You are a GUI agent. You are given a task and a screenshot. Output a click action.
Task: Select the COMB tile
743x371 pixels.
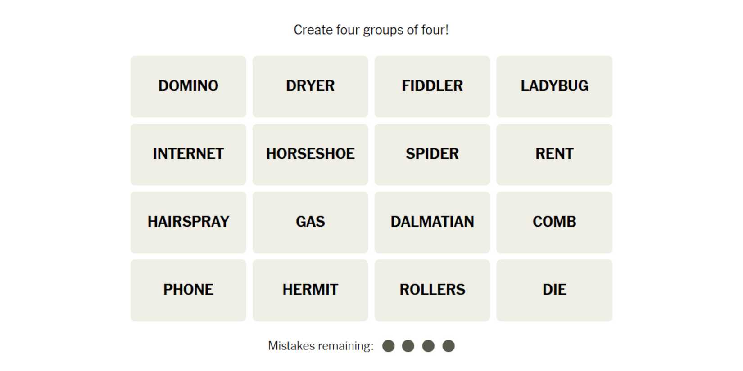554,222
